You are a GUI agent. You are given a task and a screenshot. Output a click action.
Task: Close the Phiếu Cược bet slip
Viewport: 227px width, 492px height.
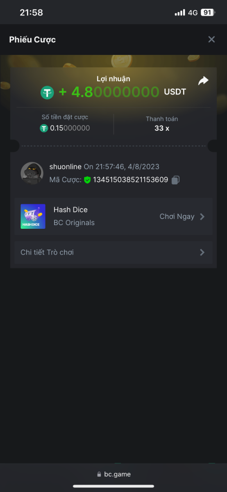pyautogui.click(x=211, y=39)
